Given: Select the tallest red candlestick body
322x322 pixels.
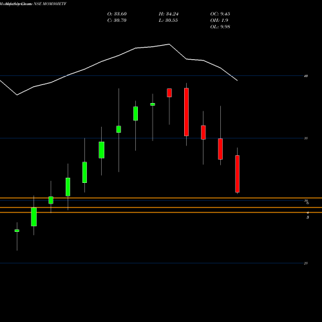Looking at the screenshot, I should click(186, 112).
